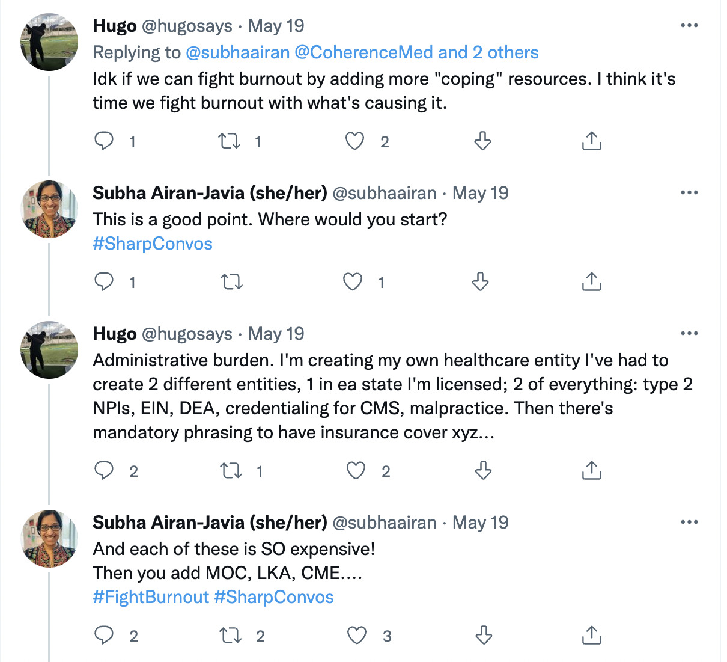Expand options on Hugo's Administrative burden tweet
This screenshot has height=662, width=727.
pyautogui.click(x=689, y=333)
